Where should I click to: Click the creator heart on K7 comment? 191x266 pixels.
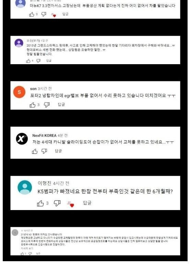coord(53,15)
